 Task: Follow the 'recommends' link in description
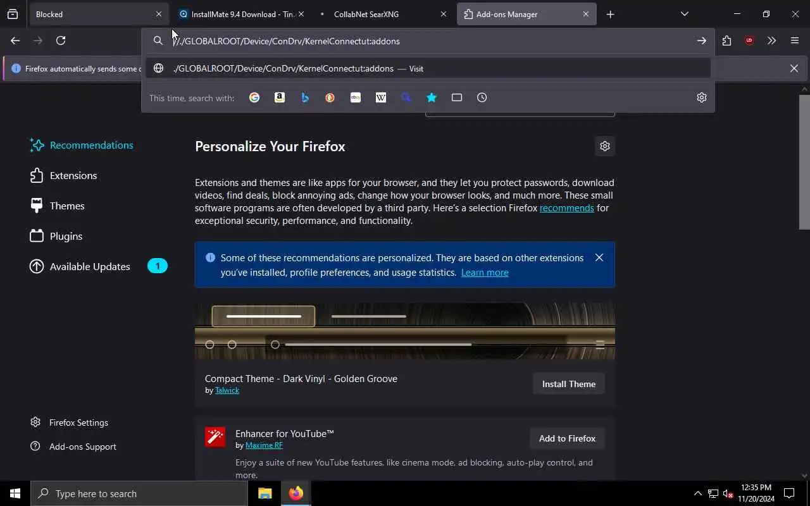coord(567,207)
